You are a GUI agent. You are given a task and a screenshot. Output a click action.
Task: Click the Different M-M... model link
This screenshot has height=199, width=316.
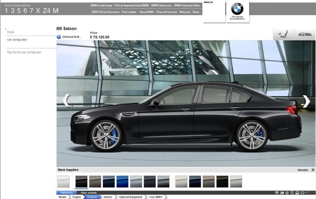click(x=72, y=37)
